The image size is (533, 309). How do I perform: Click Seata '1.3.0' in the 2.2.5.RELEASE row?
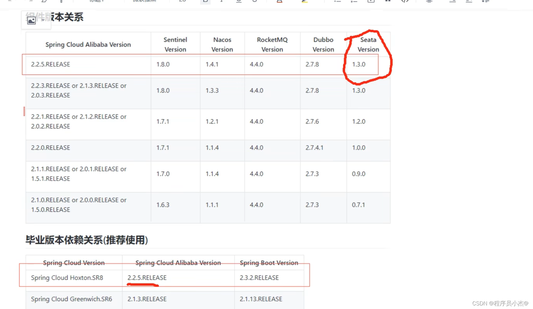pyautogui.click(x=359, y=64)
